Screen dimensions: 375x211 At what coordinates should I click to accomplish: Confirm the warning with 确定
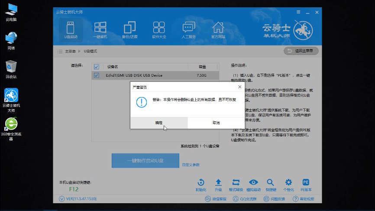[159, 123]
